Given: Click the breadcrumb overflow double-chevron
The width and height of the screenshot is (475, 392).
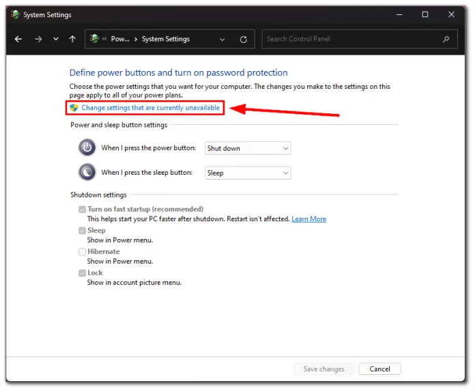Looking at the screenshot, I should coord(104,39).
